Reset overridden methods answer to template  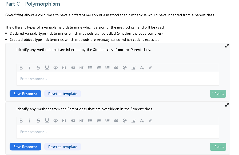click(63, 147)
